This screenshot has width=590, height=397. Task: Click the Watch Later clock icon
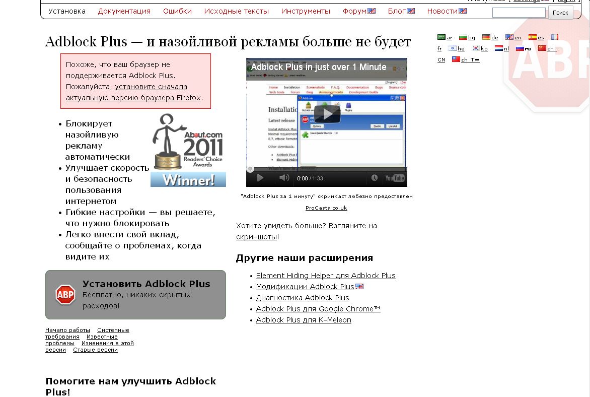coord(375,178)
